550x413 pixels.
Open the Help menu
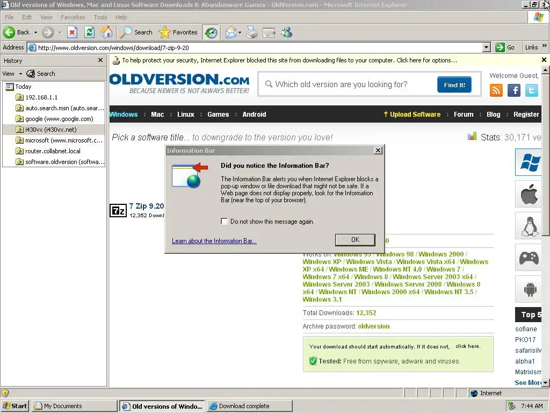121,17
